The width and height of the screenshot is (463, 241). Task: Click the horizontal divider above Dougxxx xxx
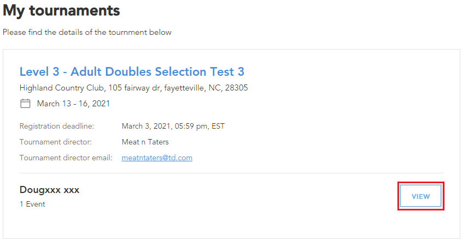click(231, 173)
